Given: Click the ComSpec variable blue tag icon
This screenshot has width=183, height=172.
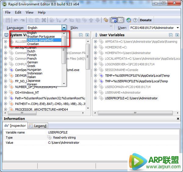Looking at the screenshot, I should (11, 70).
